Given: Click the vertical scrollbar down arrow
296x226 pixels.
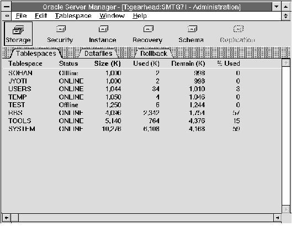Looking at the screenshot, I should pyautogui.click(x=286, y=209).
